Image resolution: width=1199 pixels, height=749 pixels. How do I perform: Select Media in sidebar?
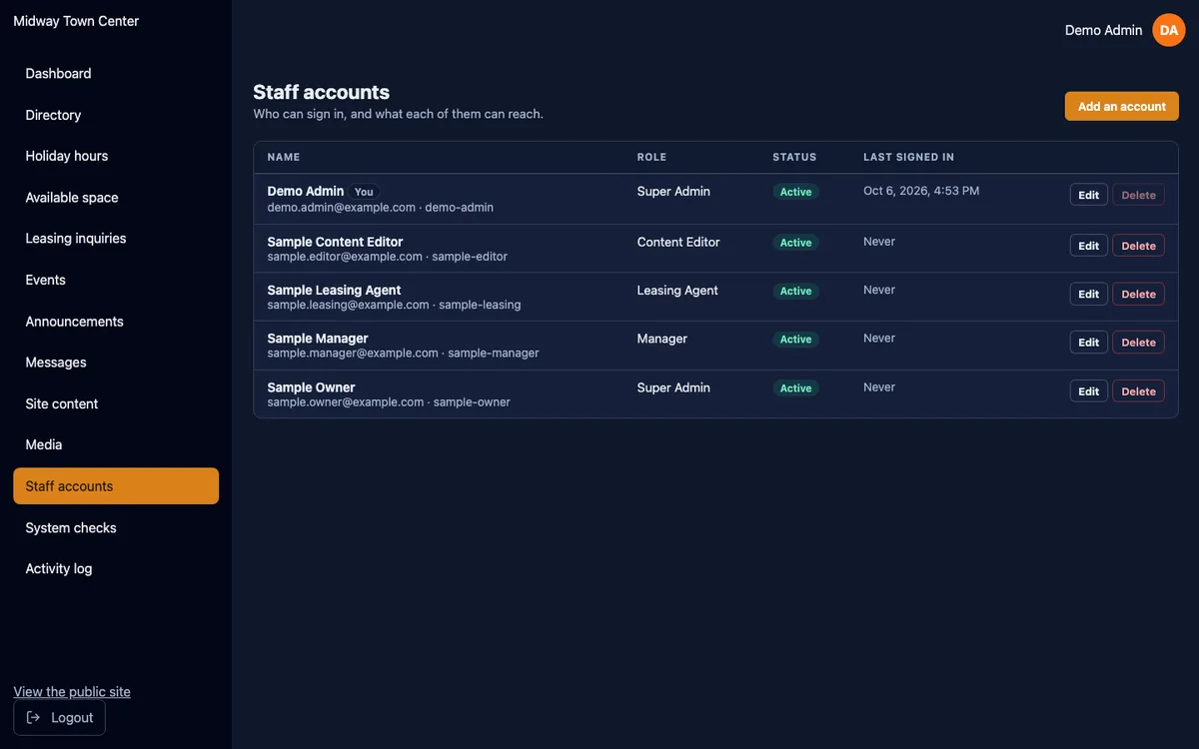point(116,444)
